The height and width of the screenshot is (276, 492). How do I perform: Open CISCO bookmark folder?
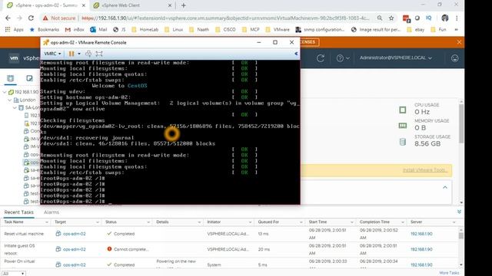click(225, 29)
